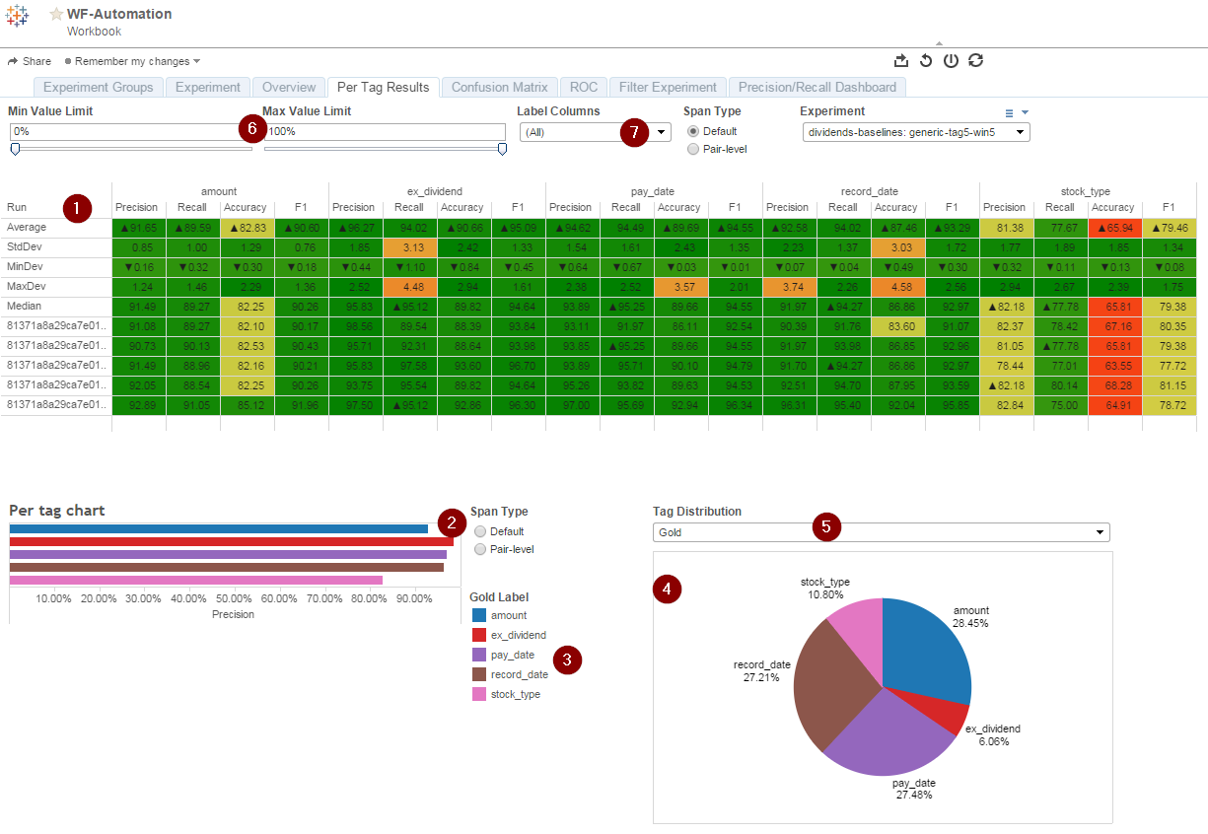The width and height of the screenshot is (1208, 834).
Task: Switch to the Confusion Matrix tab
Action: tap(500, 88)
